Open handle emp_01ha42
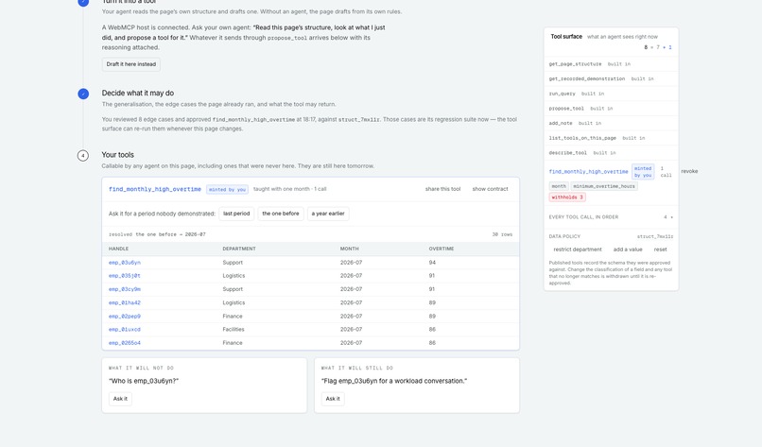Screen dimensions: 762x447 point(125,302)
